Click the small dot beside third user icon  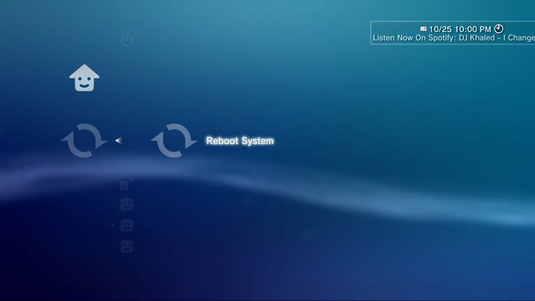(x=113, y=226)
